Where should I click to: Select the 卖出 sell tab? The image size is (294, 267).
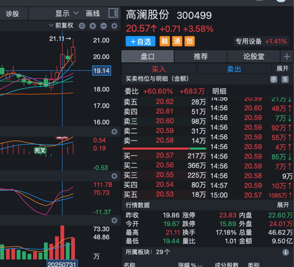[x=234, y=69]
